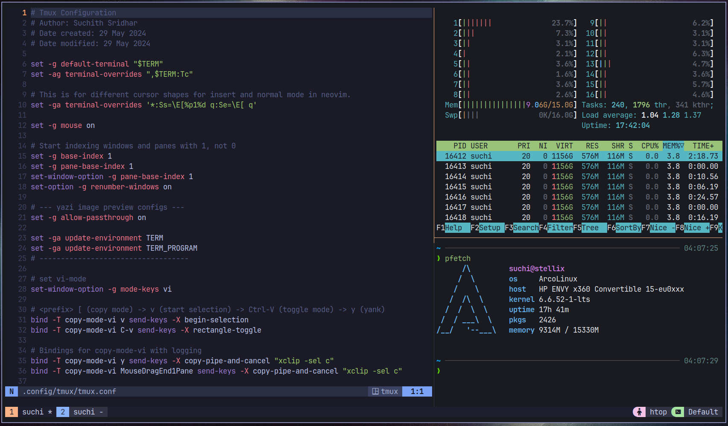Click F3 Search in htop
Viewport: 728px width, 426px height.
(522, 228)
